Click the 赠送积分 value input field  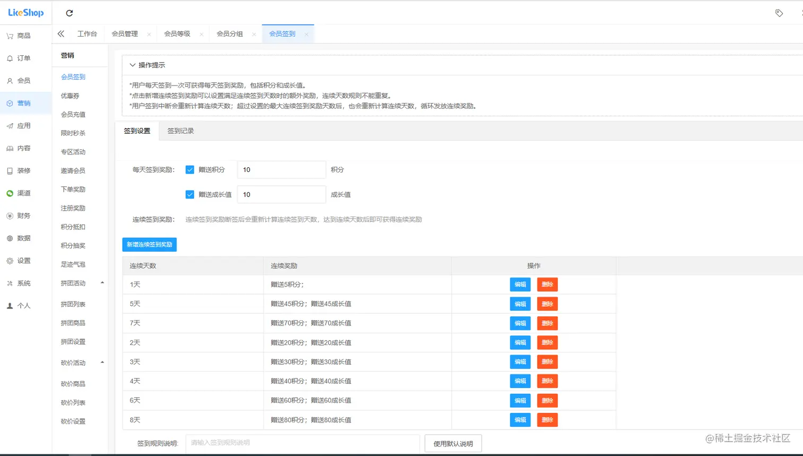pyautogui.click(x=281, y=170)
